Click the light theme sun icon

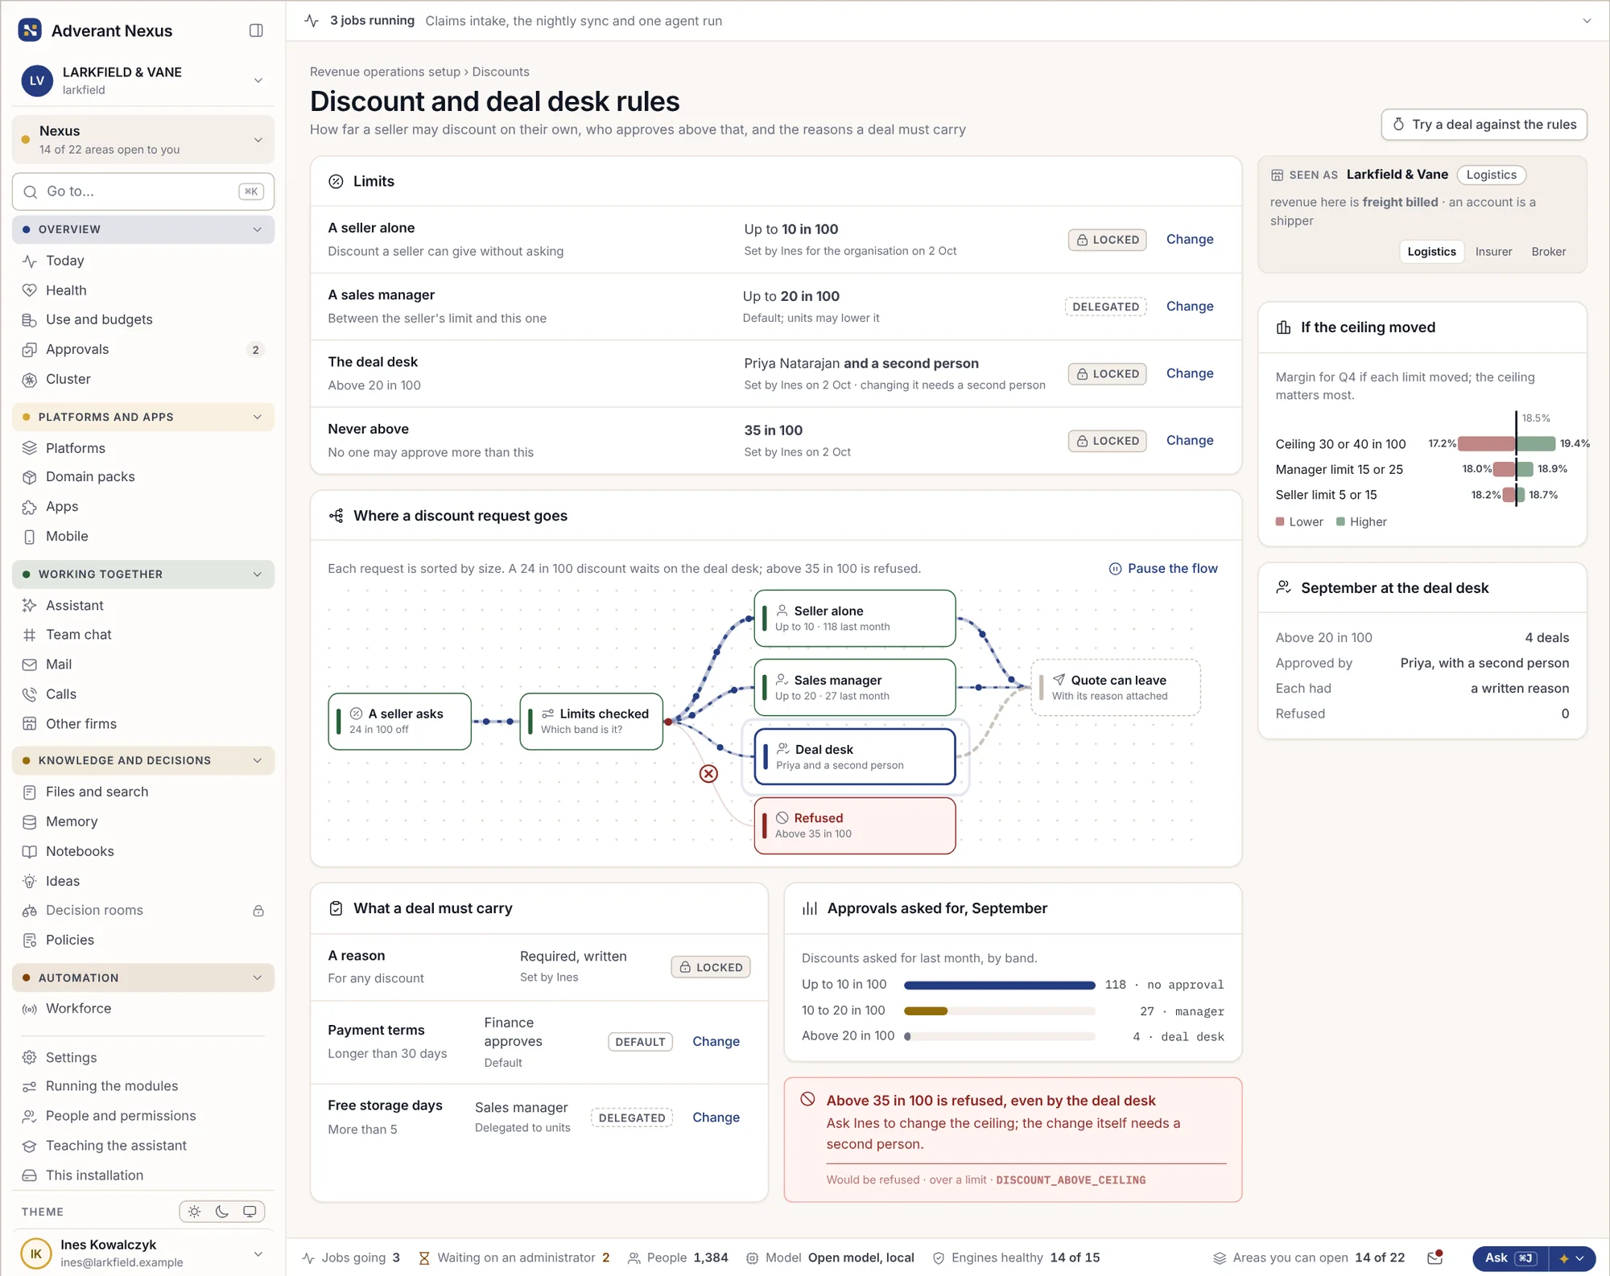pos(195,1212)
